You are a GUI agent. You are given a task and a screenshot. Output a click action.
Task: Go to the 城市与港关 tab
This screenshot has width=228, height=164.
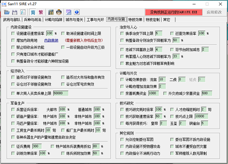(74, 20)
